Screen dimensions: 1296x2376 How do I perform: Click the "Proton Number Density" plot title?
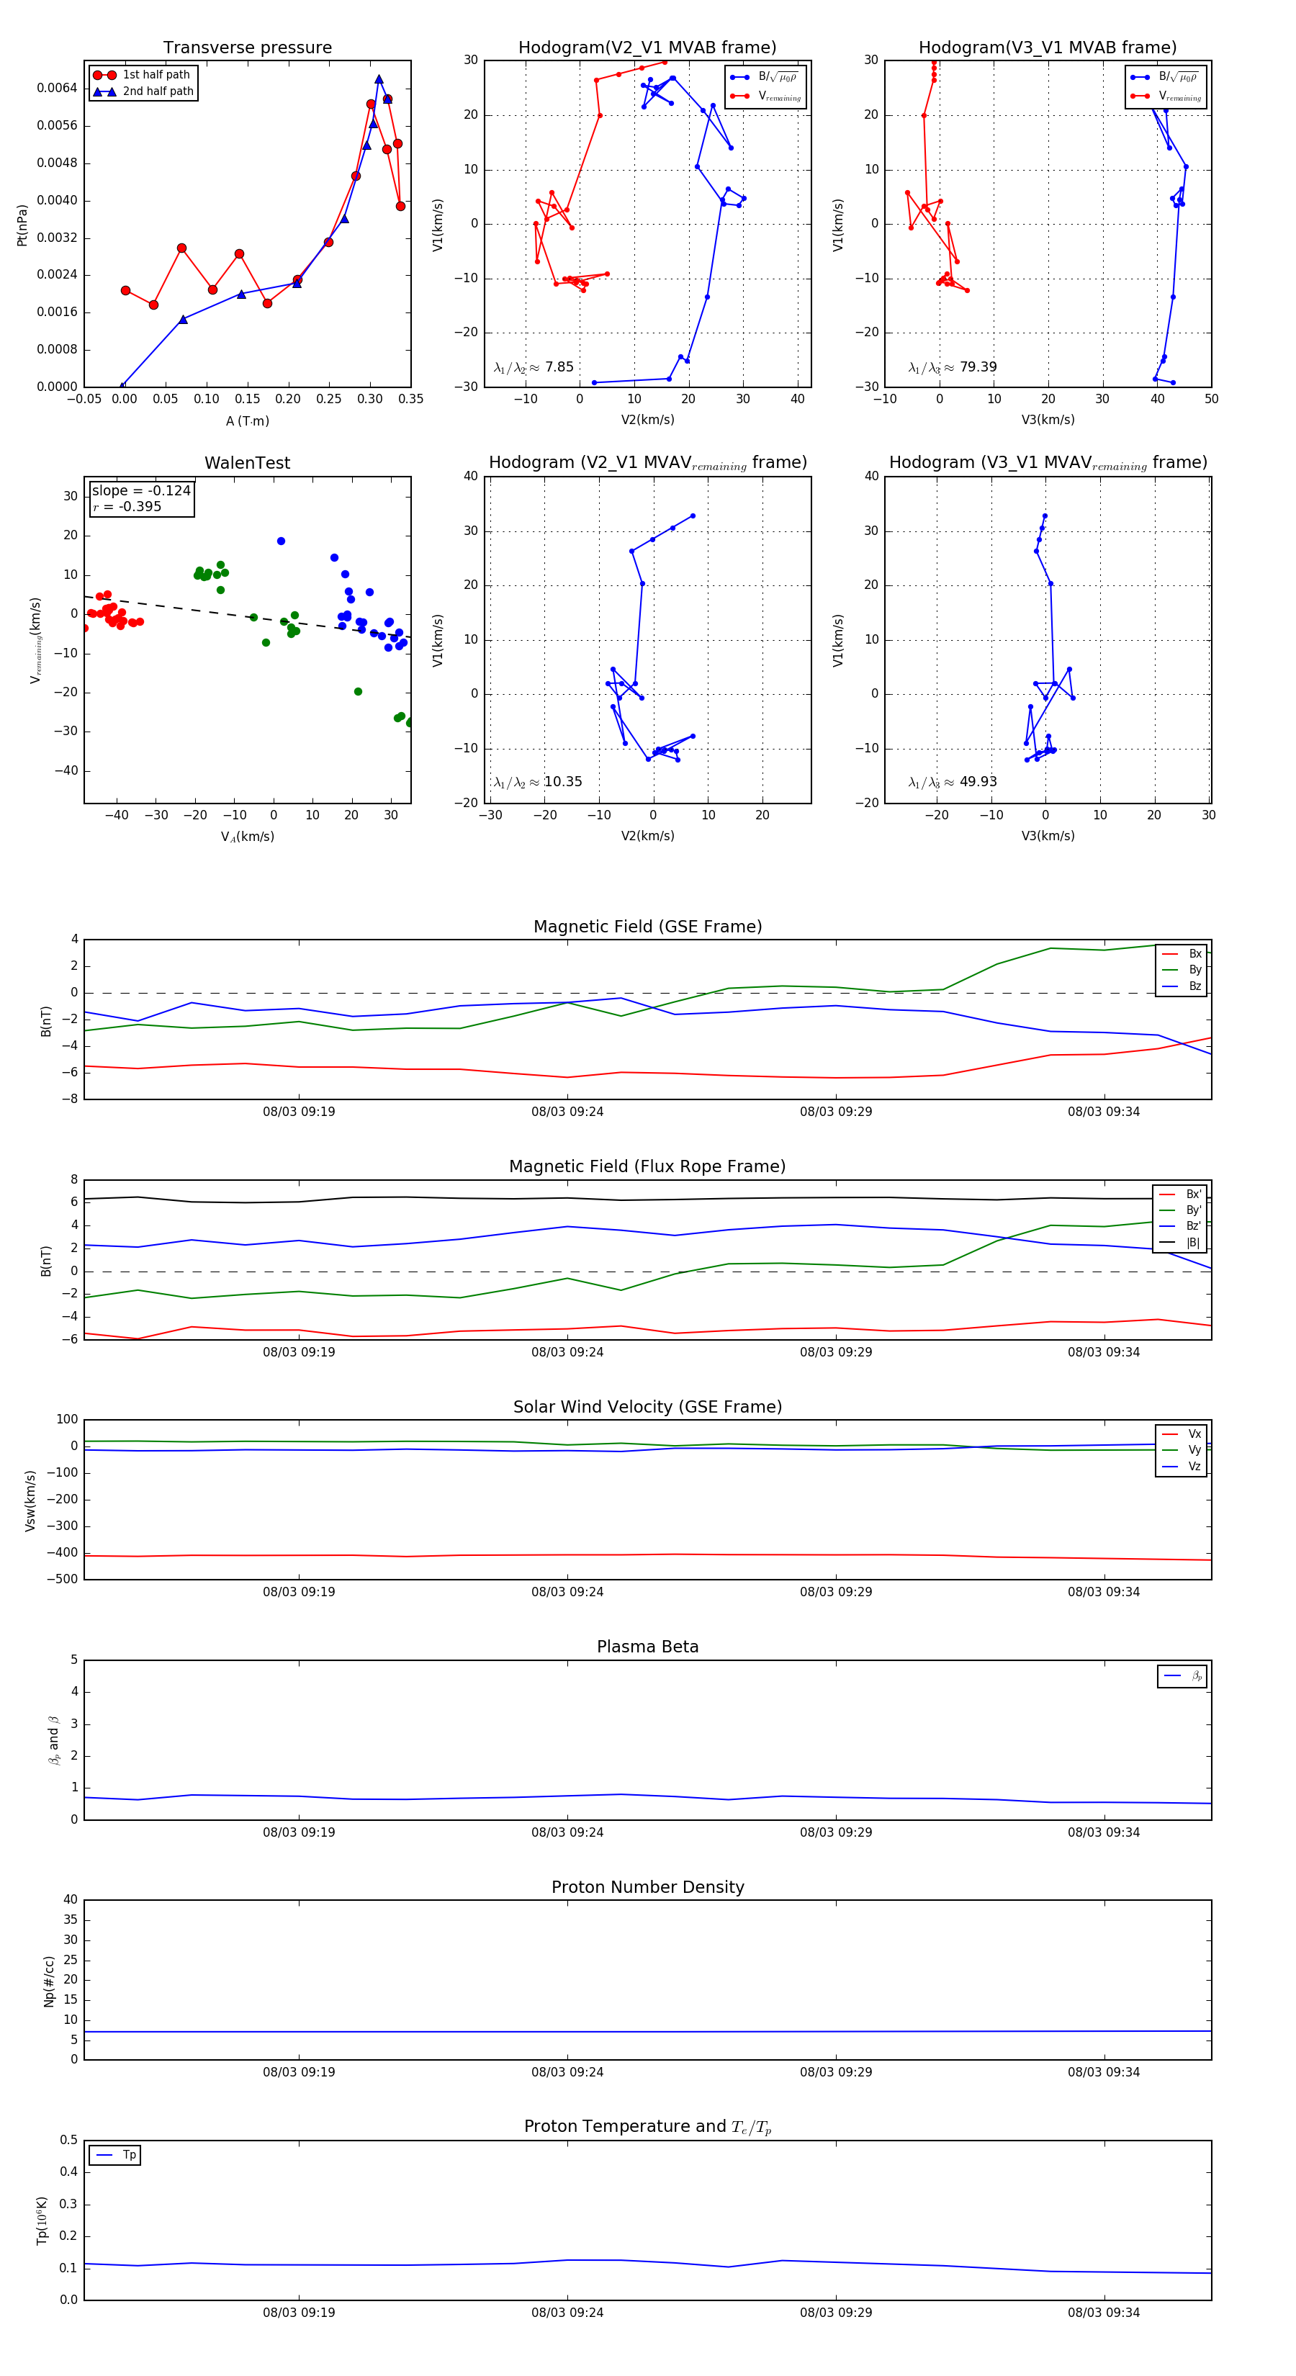tap(647, 1887)
